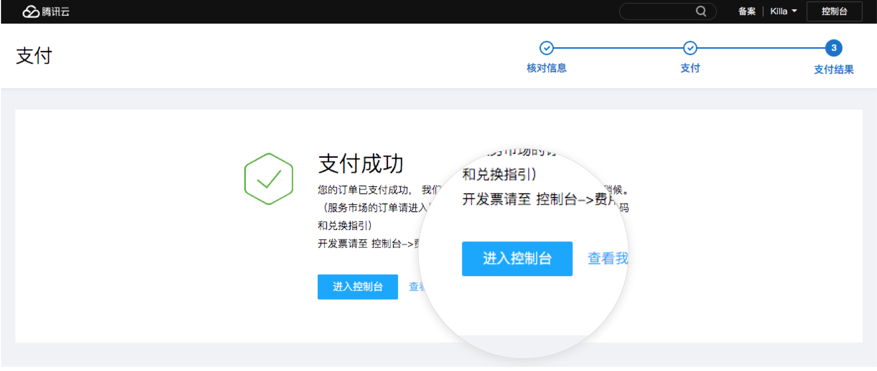
Task: Select the 核对信息 step label
Action: [546, 68]
